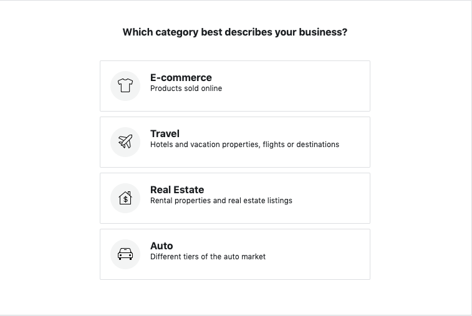Viewport: 472px width, 316px height.
Task: Click the t-shirt icon for E-commerce
Action: pyautogui.click(x=125, y=86)
